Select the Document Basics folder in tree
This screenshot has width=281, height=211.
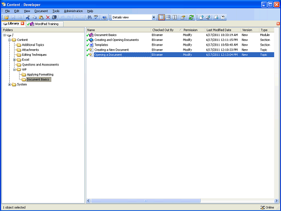(39, 80)
